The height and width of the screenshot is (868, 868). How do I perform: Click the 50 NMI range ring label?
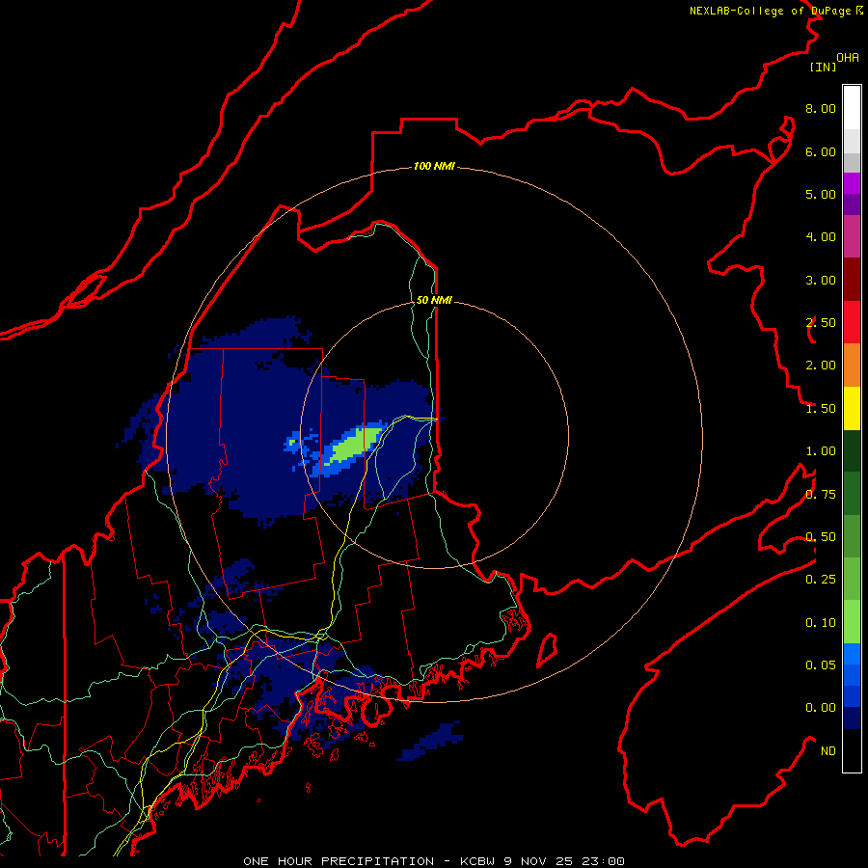[434, 300]
